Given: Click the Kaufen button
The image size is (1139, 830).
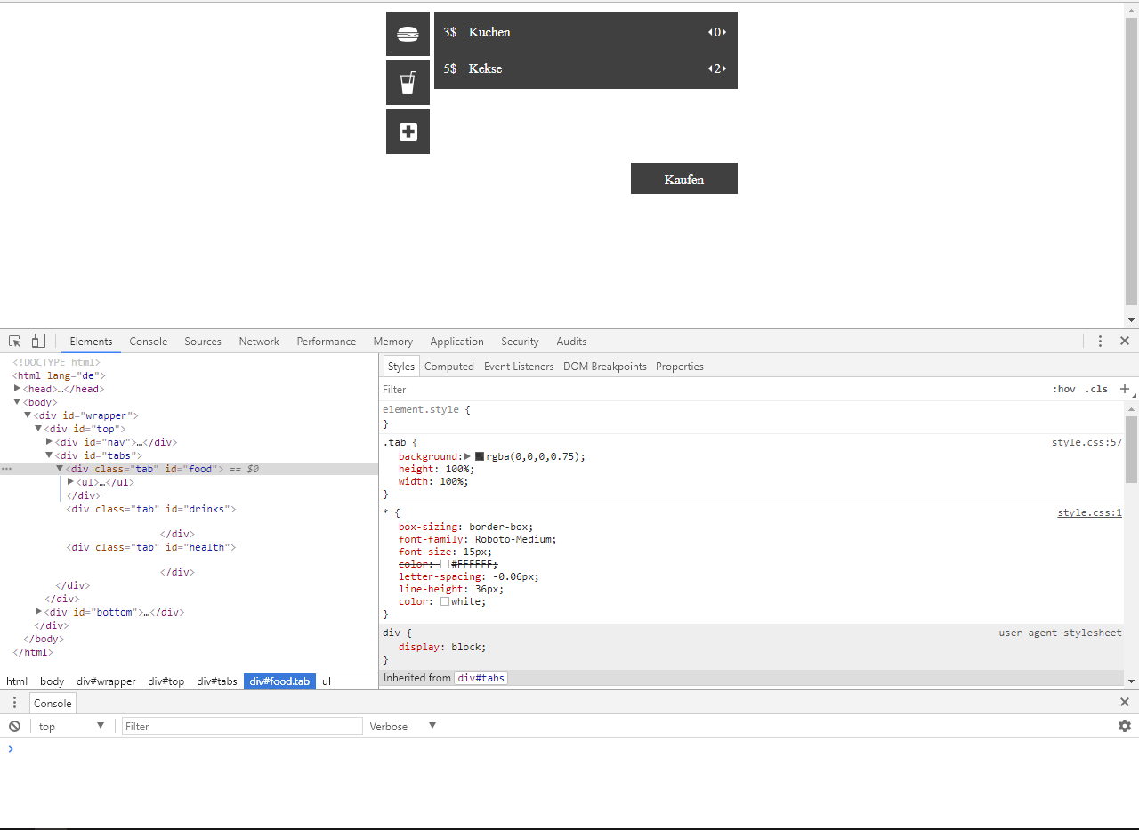Looking at the screenshot, I should pyautogui.click(x=683, y=179).
